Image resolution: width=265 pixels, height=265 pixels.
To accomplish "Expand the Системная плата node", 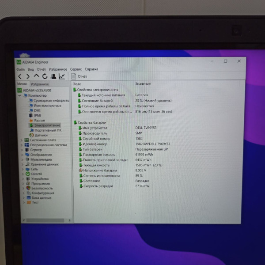I will [22, 140].
